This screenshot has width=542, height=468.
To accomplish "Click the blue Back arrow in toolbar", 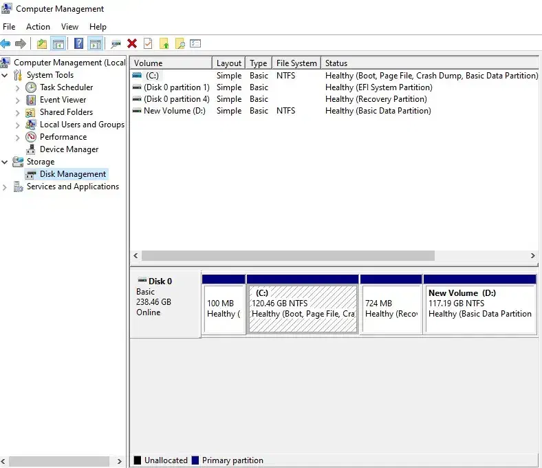I will pos(6,43).
